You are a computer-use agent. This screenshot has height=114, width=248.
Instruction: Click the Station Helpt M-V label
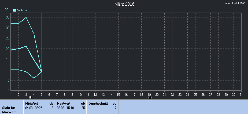tap(234, 3)
